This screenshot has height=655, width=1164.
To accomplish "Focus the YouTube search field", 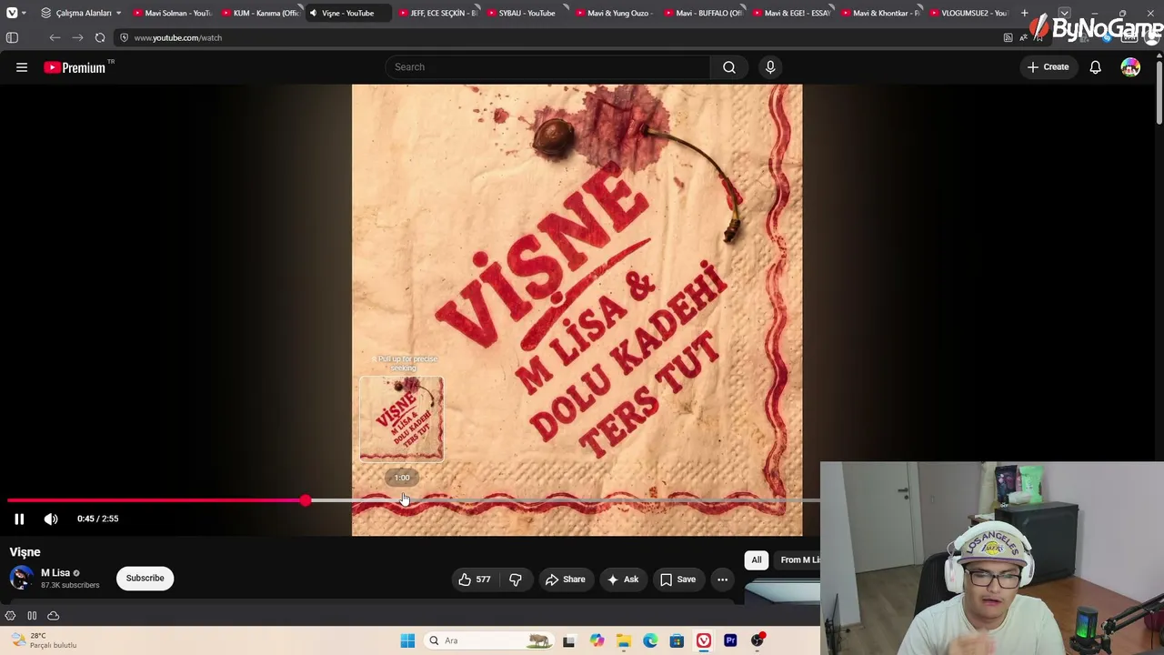I will click(x=548, y=67).
